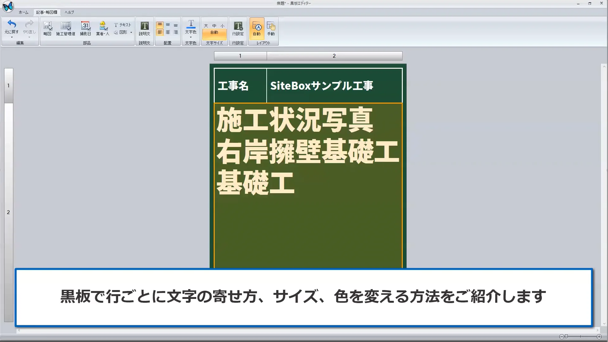Restore down the 黒板エディター window
The width and height of the screenshot is (608, 342).
click(590, 3)
